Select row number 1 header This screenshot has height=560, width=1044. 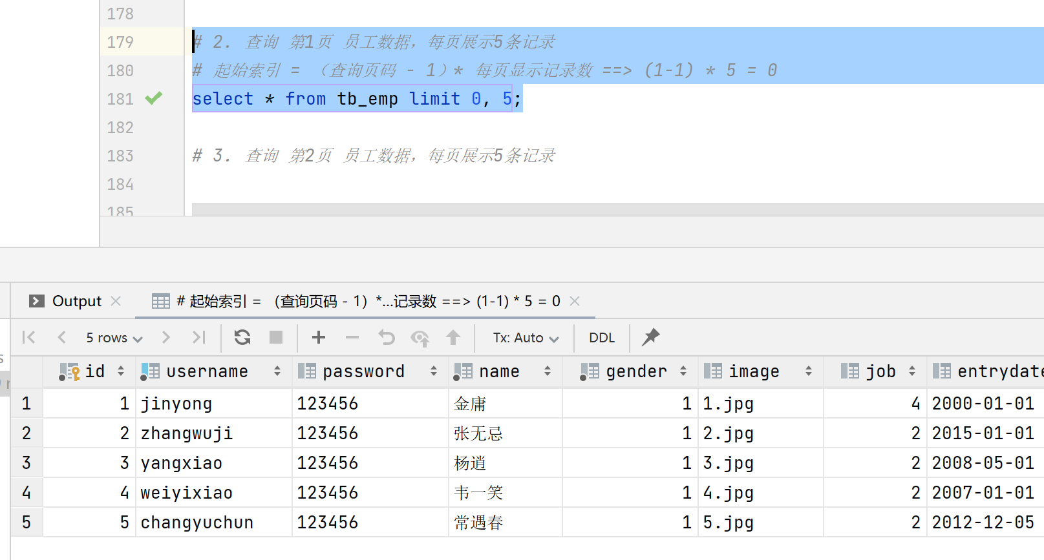[x=27, y=404]
